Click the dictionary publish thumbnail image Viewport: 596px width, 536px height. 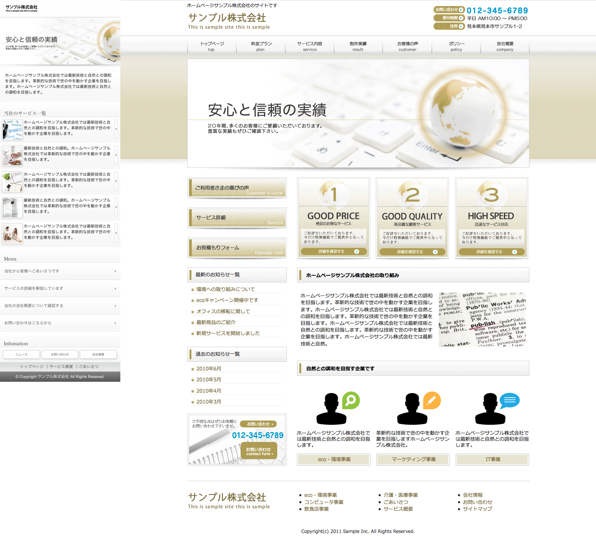coord(482,319)
